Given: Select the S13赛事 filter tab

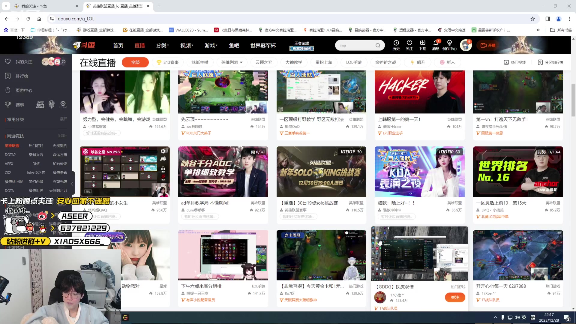Looking at the screenshot, I should [x=168, y=62].
